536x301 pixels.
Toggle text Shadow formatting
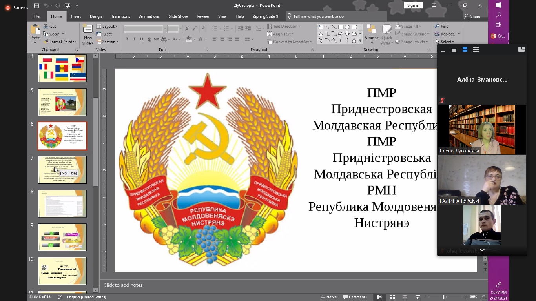coord(149,39)
